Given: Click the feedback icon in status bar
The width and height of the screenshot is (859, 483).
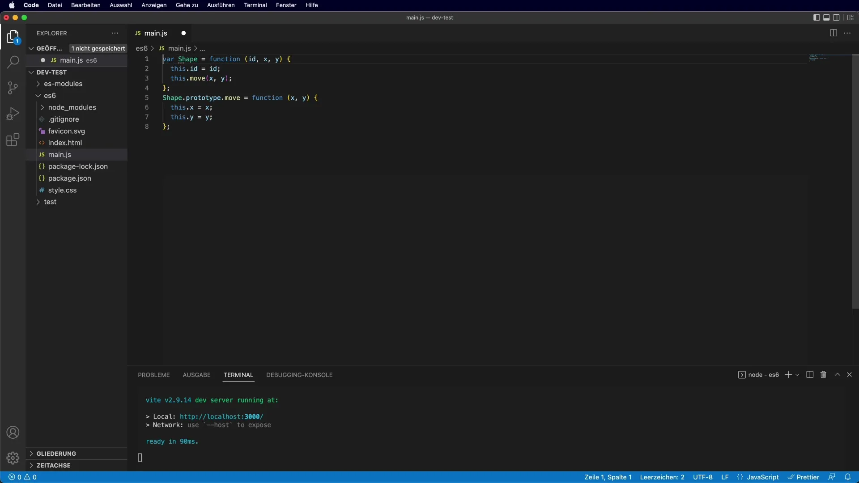Looking at the screenshot, I should [x=832, y=477].
